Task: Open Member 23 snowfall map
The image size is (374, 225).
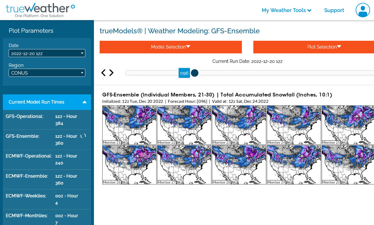Action: tap(239, 125)
